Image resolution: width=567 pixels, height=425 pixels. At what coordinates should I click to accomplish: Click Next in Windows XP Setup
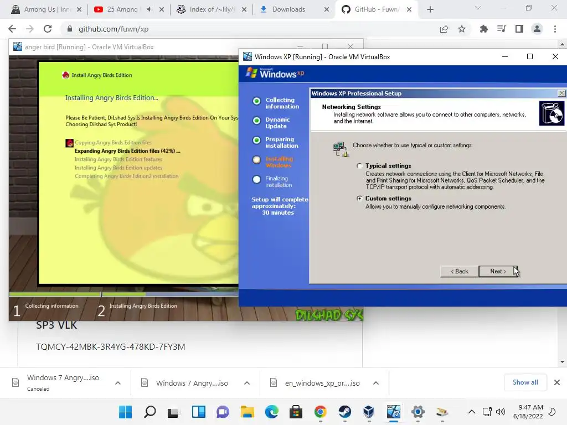(x=498, y=271)
